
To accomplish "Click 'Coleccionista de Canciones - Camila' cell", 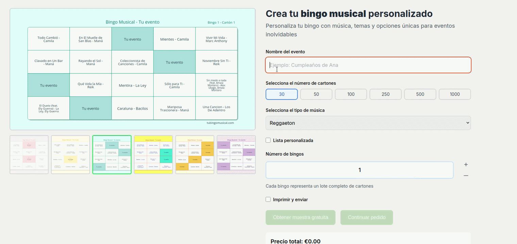I will pyautogui.click(x=133, y=62).
